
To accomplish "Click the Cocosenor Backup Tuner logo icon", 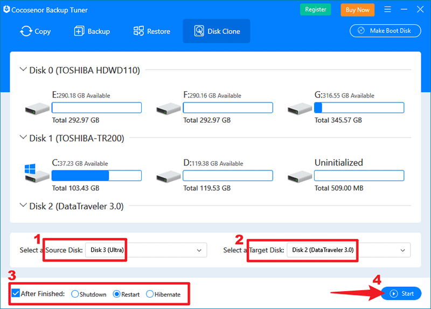I will pos(6,10).
